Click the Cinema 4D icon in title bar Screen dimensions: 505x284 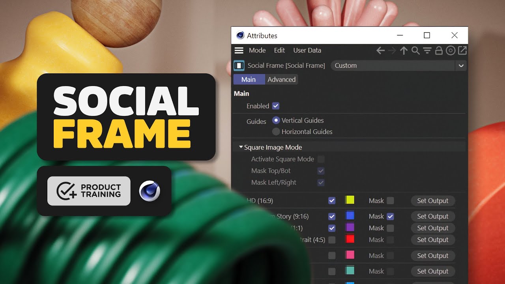tap(240, 35)
